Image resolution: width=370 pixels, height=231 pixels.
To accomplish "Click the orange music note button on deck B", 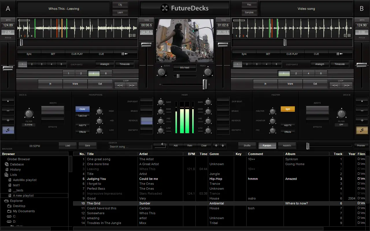I will click(x=362, y=130).
